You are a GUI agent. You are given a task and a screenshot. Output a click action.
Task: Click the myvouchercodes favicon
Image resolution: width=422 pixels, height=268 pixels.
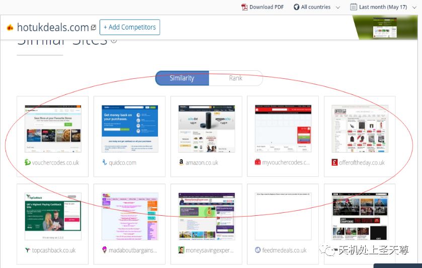pyautogui.click(x=258, y=162)
